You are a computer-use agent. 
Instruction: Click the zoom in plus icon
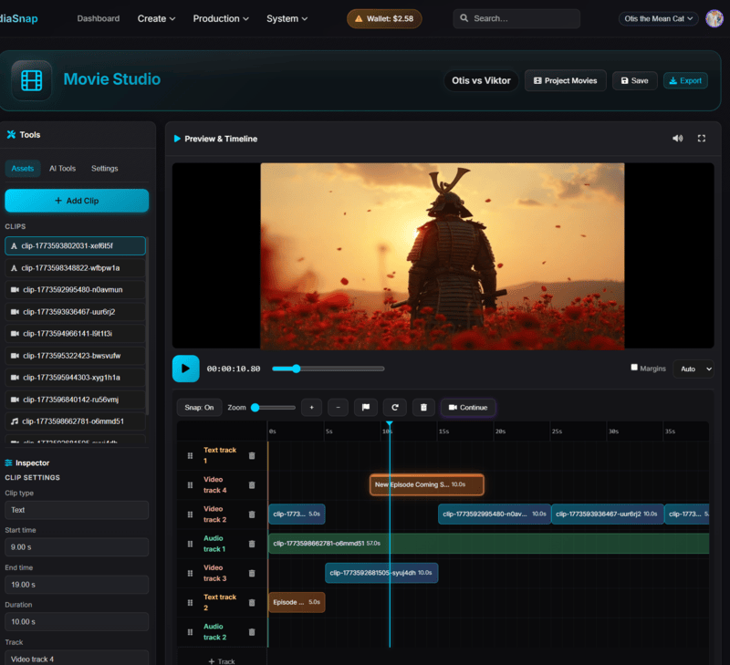click(x=310, y=407)
